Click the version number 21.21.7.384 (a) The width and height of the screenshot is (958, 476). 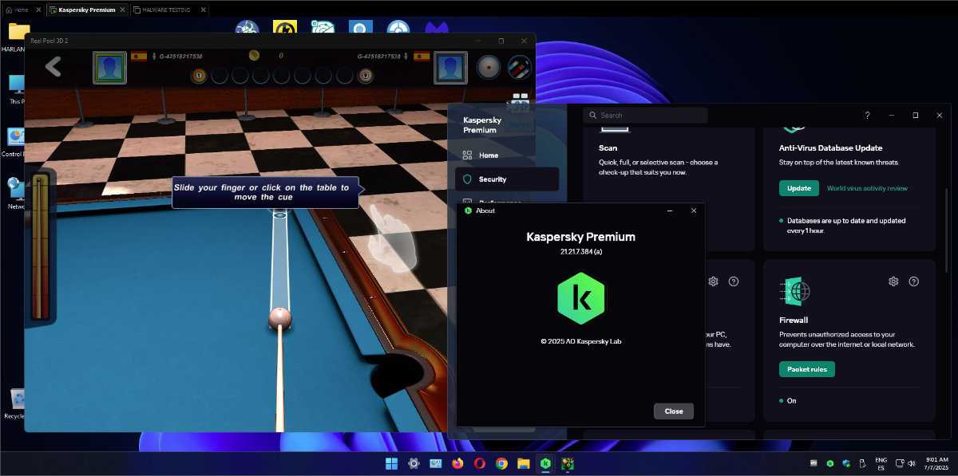tap(581, 252)
